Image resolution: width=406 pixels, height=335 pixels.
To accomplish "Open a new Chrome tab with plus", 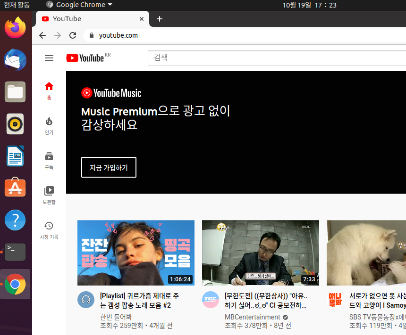I will [x=160, y=19].
